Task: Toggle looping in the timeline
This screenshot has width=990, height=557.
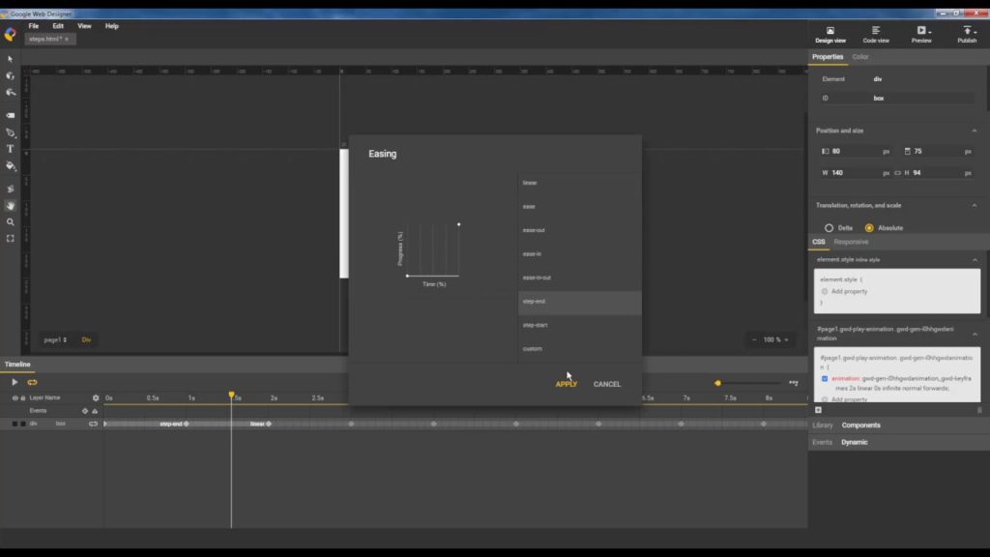Action: pyautogui.click(x=30, y=382)
